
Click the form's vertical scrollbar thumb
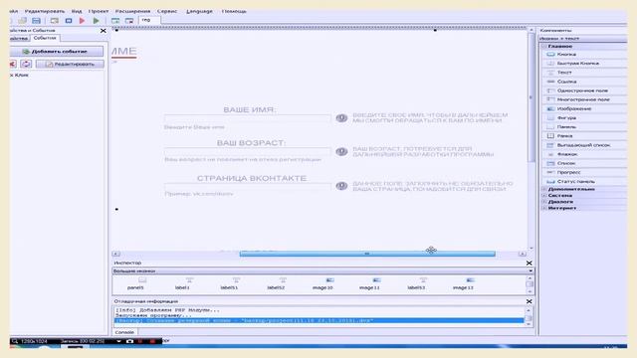coord(531,97)
